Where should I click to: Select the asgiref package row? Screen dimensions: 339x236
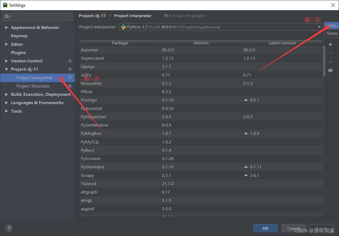[x=201, y=209]
